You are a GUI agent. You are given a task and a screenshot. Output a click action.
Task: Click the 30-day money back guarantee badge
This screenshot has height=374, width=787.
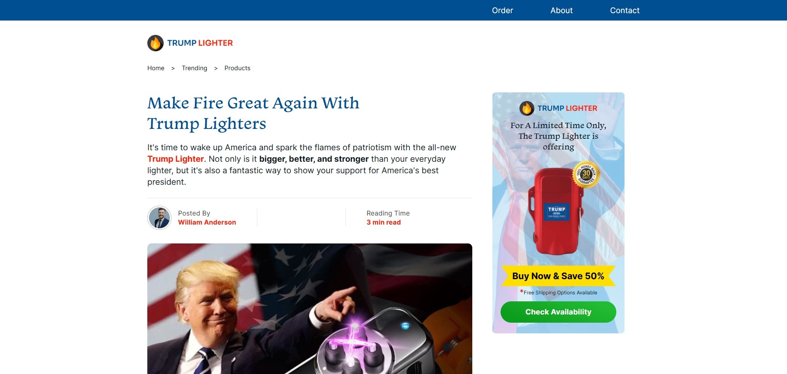(x=586, y=174)
